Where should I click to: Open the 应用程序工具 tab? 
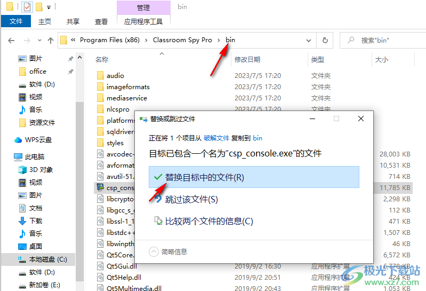click(143, 21)
